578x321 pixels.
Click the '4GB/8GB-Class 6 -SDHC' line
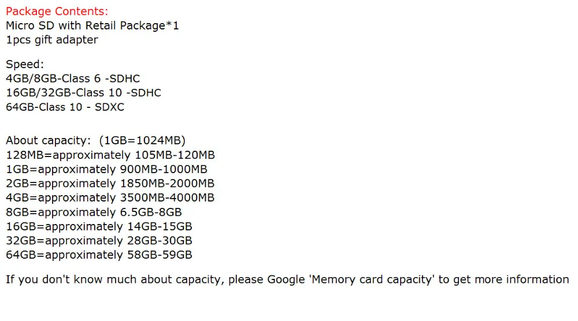[73, 79]
